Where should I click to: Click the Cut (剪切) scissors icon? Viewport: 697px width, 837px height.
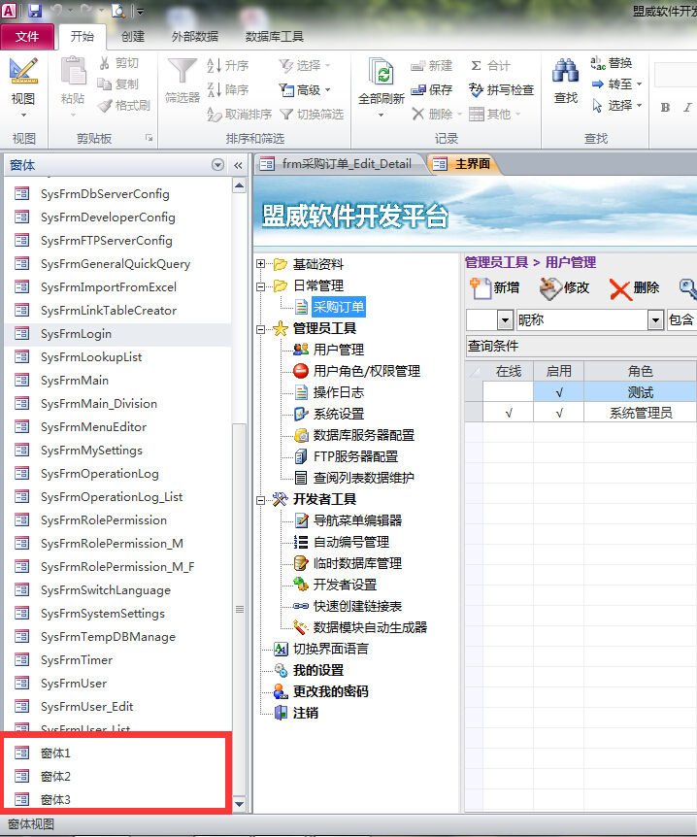pos(105,63)
